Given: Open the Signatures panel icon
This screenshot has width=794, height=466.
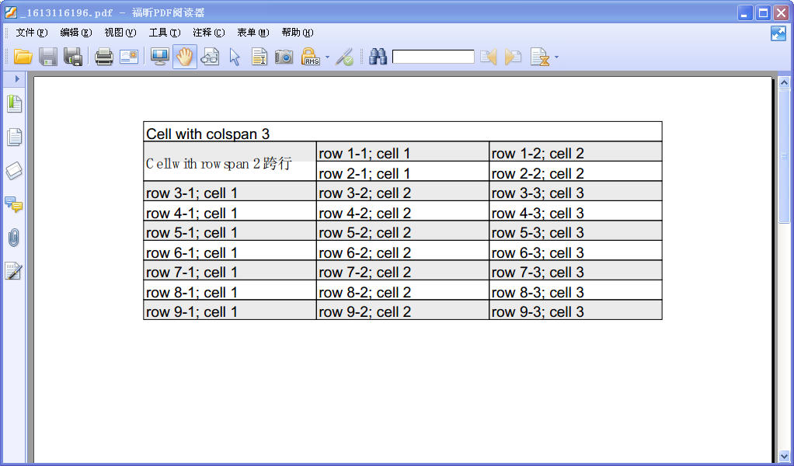Looking at the screenshot, I should [14, 271].
